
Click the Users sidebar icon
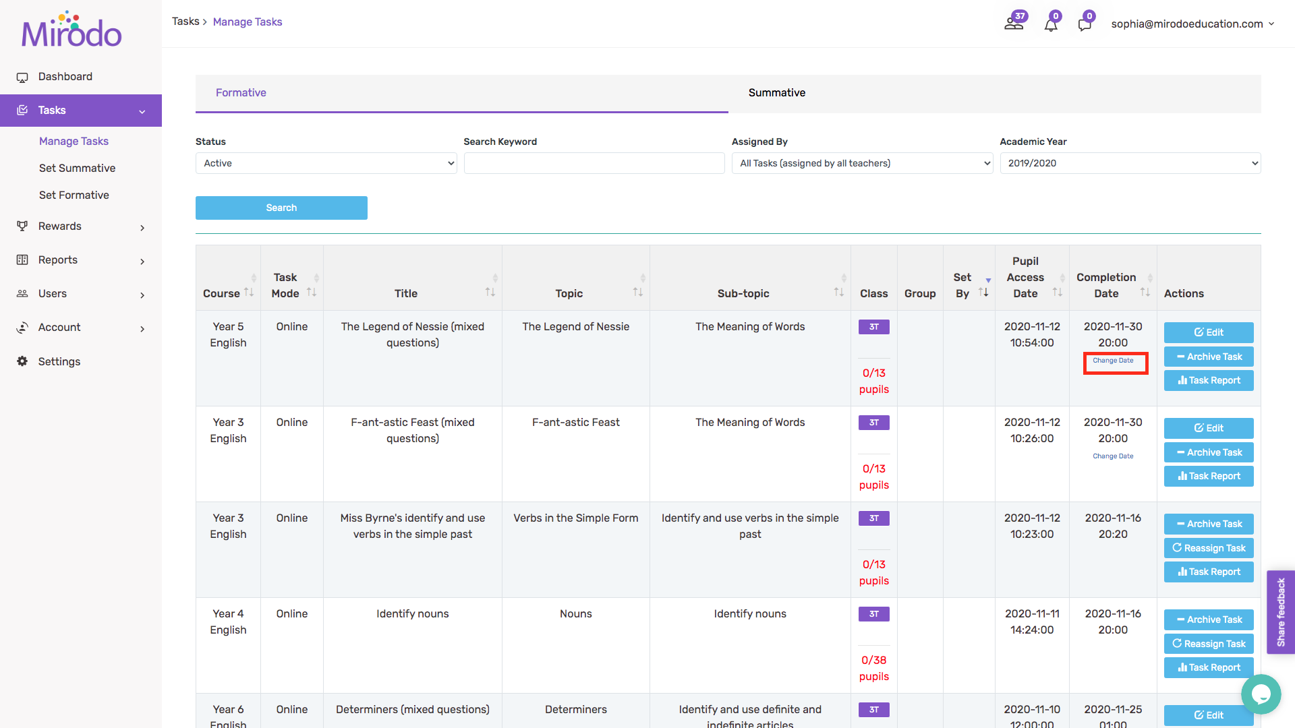[22, 293]
